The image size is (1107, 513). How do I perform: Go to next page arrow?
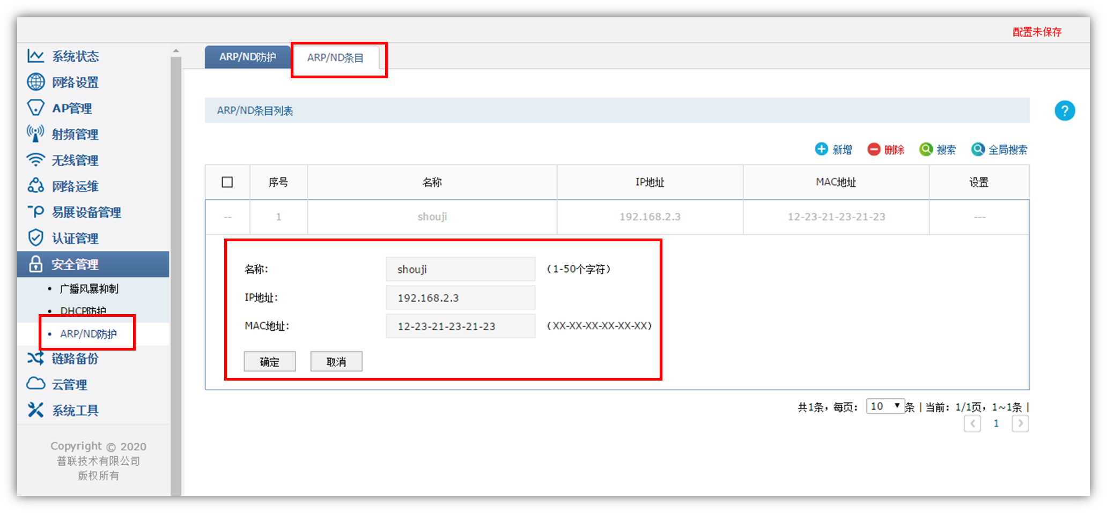tap(1020, 423)
